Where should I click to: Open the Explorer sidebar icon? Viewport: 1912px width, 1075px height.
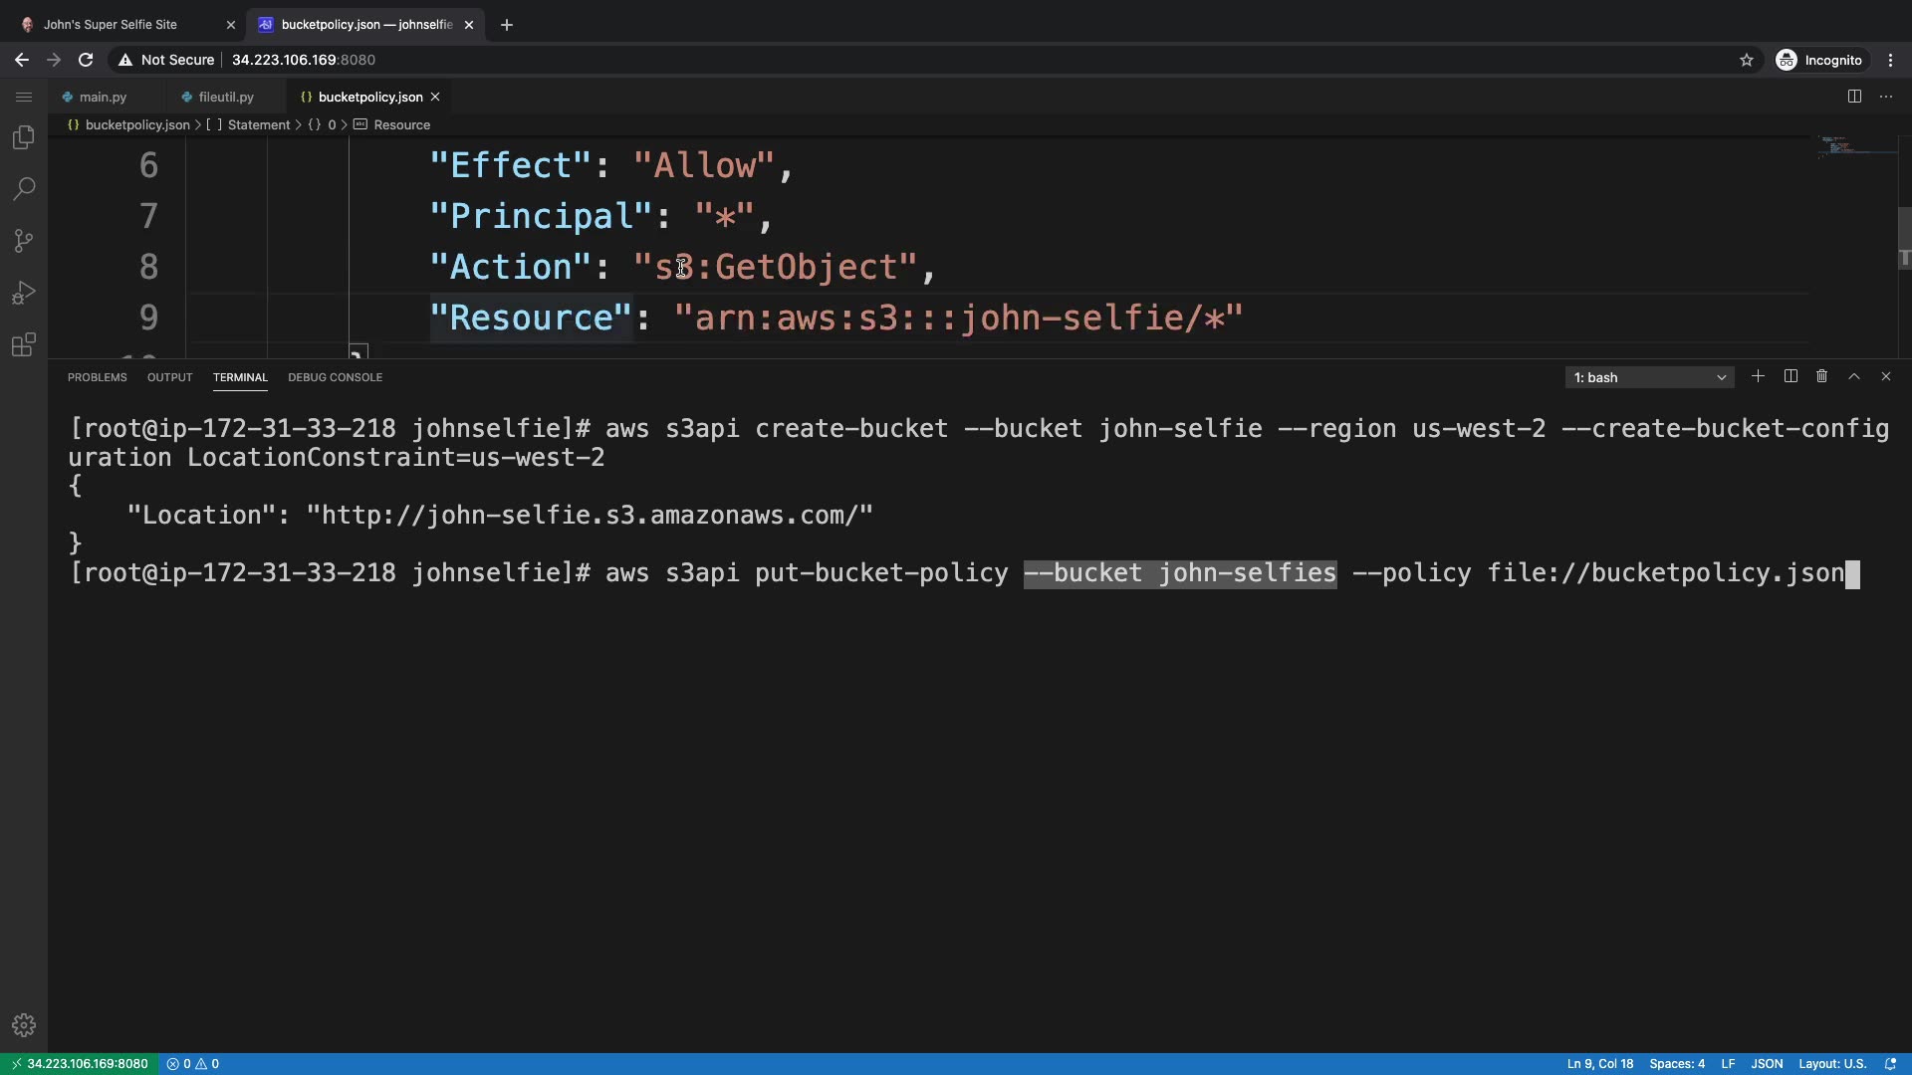click(x=24, y=137)
